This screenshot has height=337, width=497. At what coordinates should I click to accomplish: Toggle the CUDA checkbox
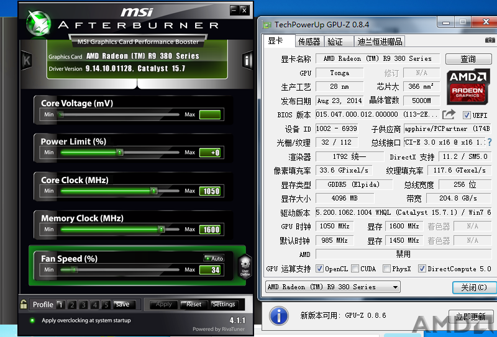point(355,269)
